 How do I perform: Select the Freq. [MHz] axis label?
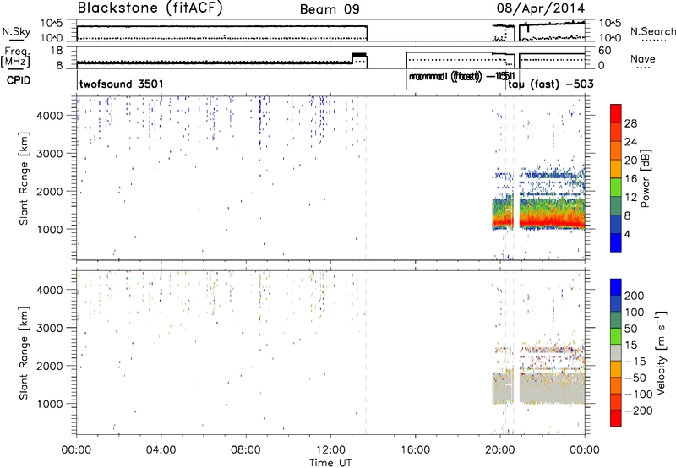tap(16, 57)
